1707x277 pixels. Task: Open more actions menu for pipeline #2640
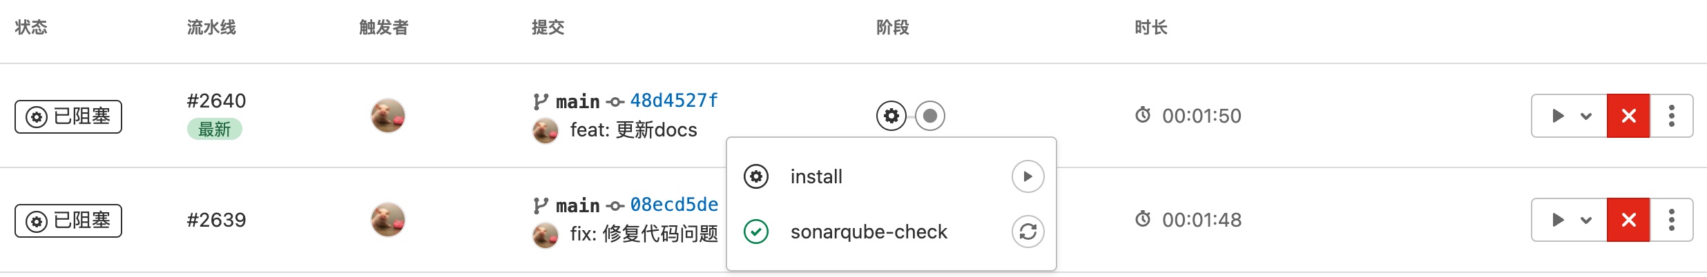[x=1672, y=116]
